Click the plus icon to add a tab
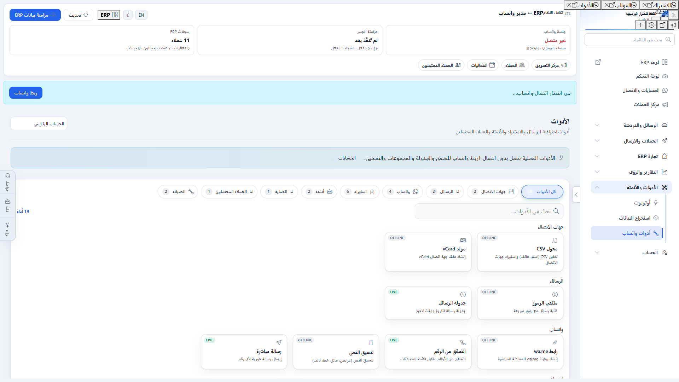Screen dimensions: 679x382 [640, 25]
